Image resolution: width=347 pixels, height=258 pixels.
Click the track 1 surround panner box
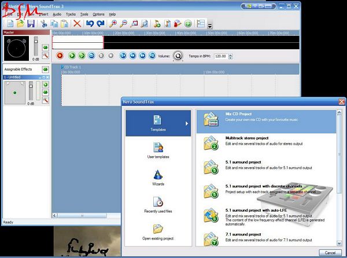pyautogui.click(x=15, y=93)
